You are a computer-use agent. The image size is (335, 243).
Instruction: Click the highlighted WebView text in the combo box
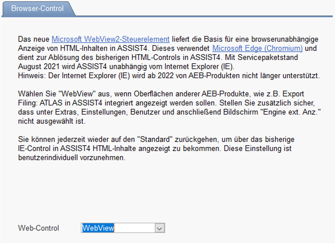[x=98, y=228]
